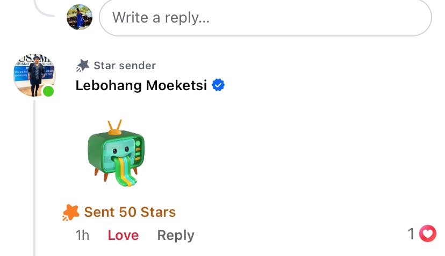445x256 pixels.
Task: Click the orange shooting star icon
Action: [71, 213]
